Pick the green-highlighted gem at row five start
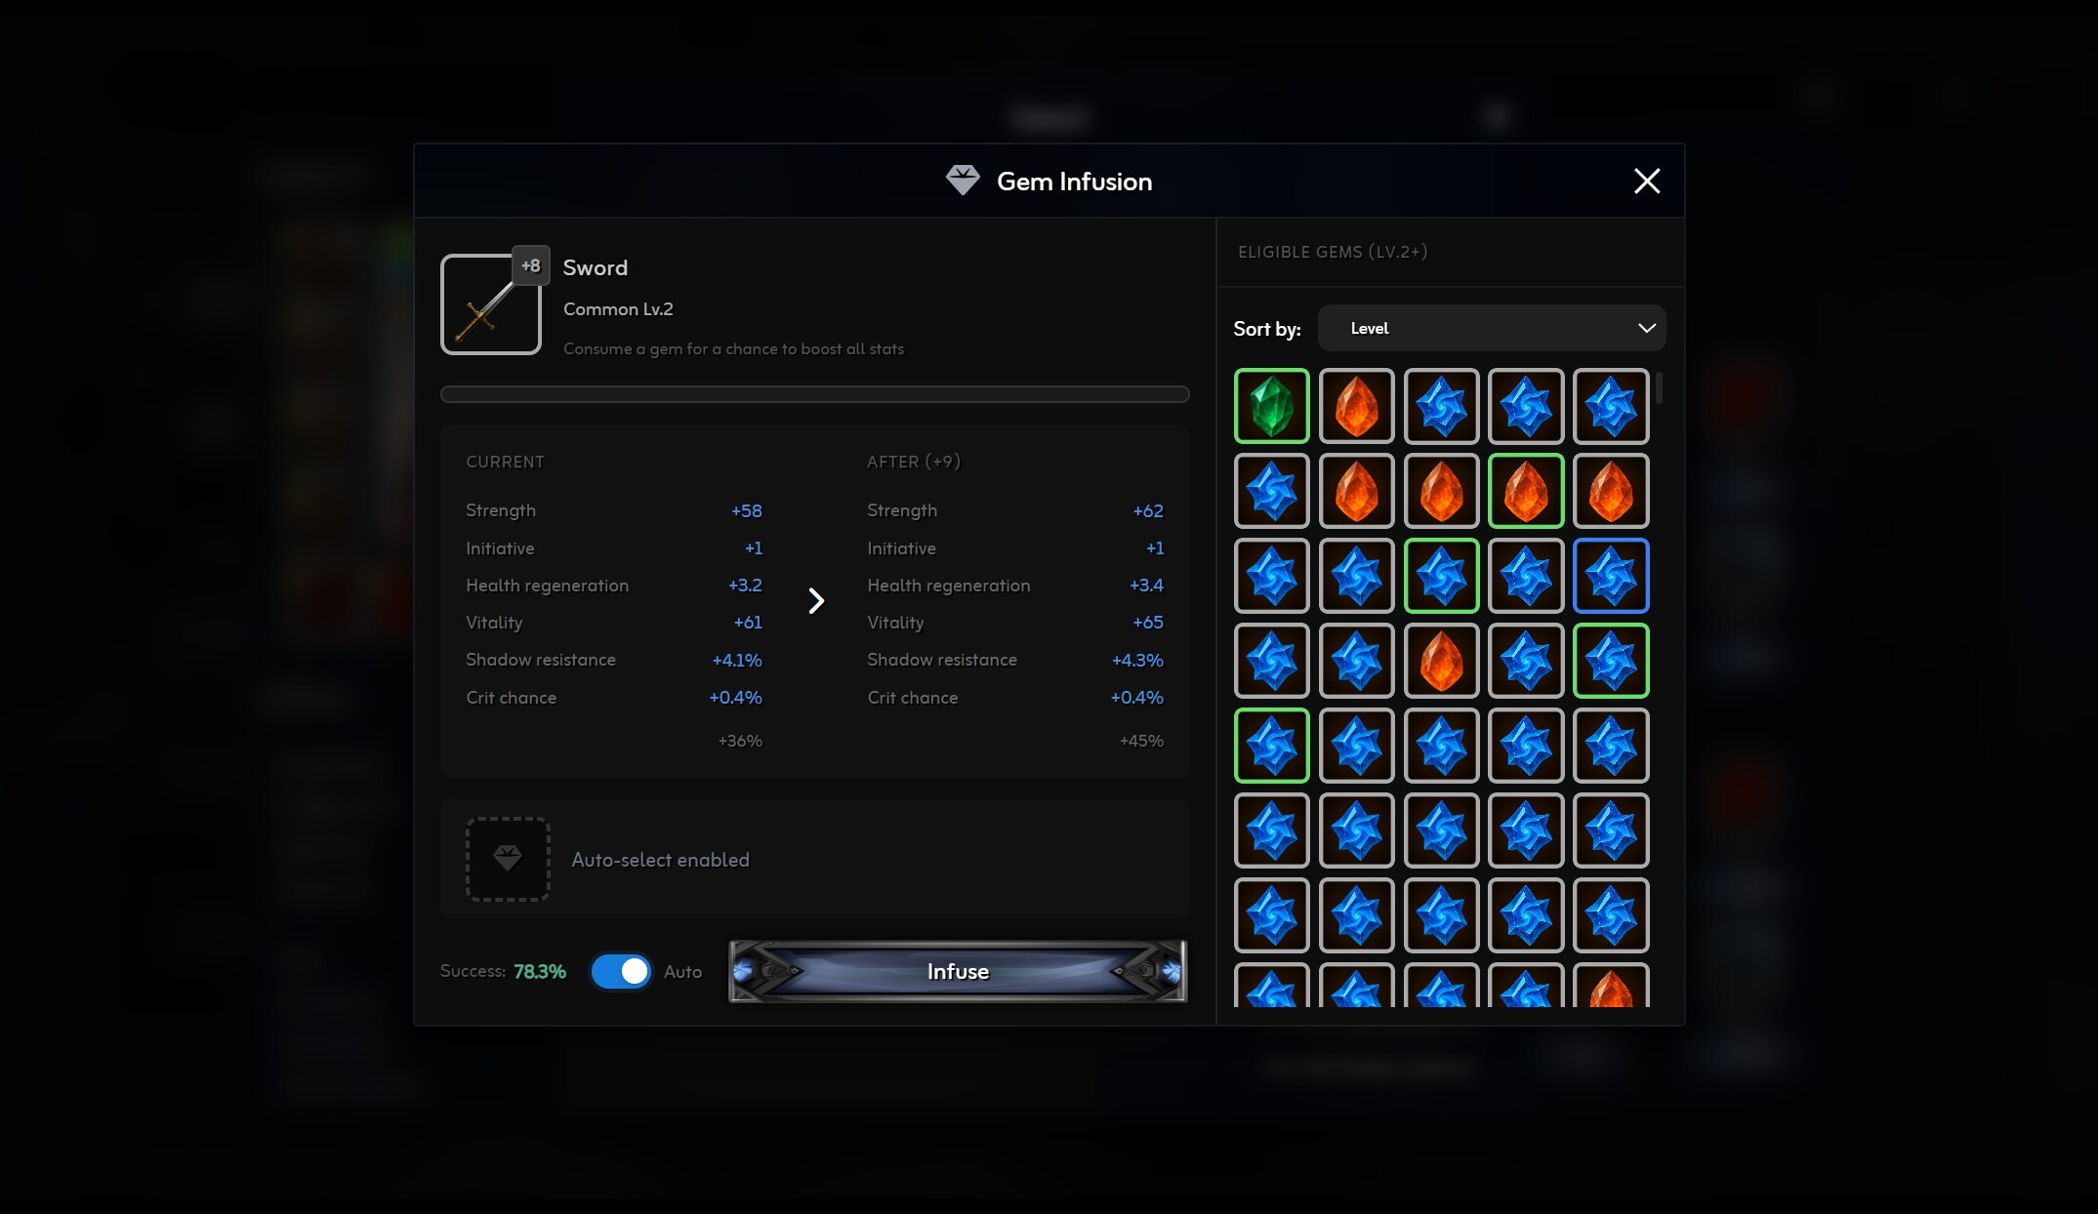The width and height of the screenshot is (2098, 1214). pyautogui.click(x=1271, y=746)
